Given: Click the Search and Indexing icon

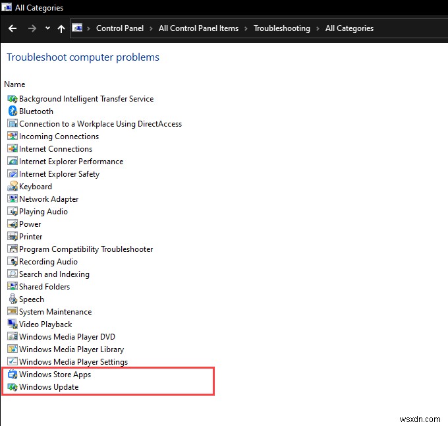Looking at the screenshot, I should pos(13,274).
